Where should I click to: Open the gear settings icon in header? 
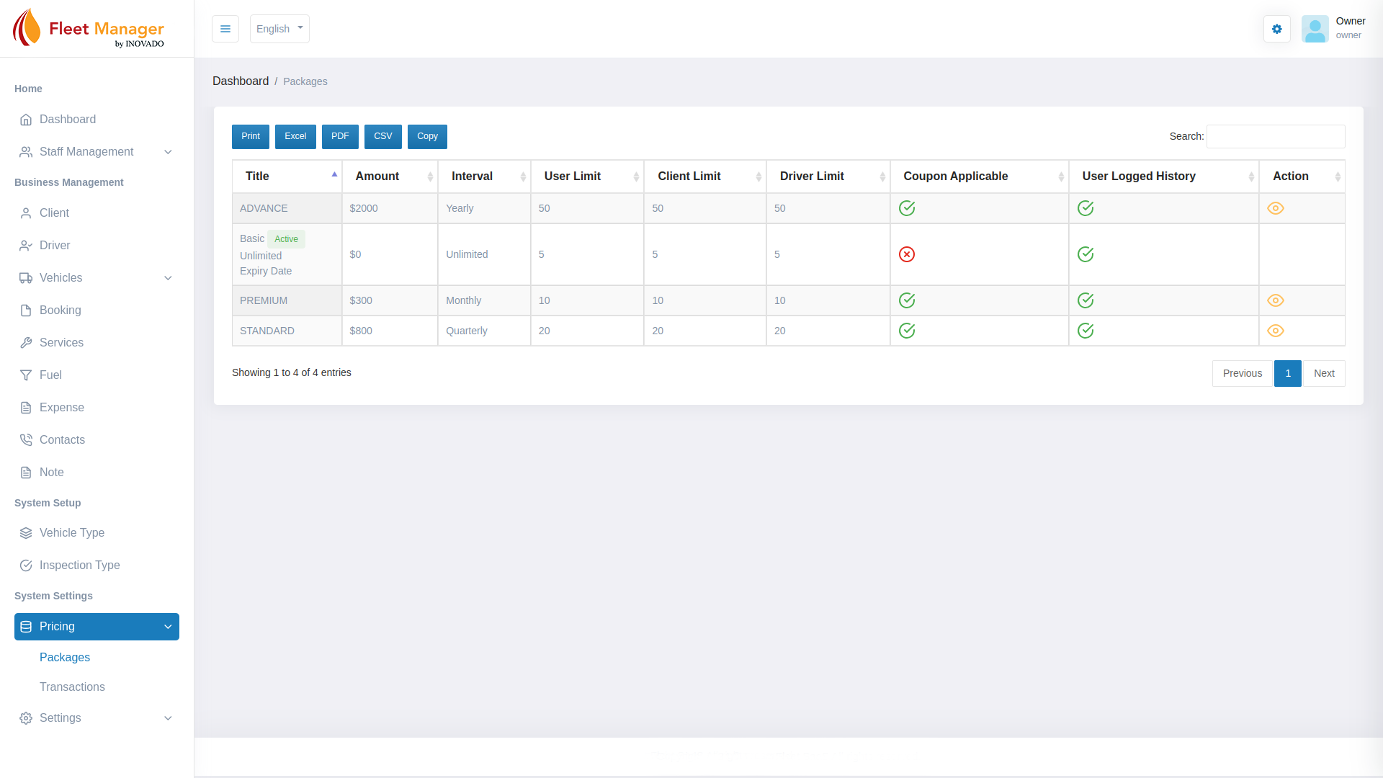tap(1276, 29)
